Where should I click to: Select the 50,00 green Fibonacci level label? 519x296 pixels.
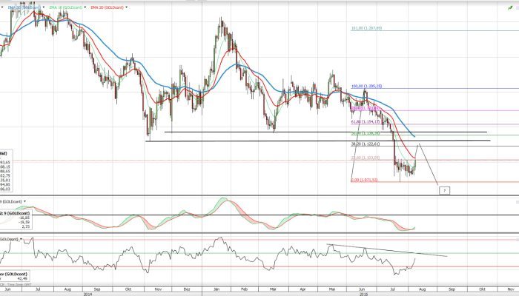pos(365,134)
